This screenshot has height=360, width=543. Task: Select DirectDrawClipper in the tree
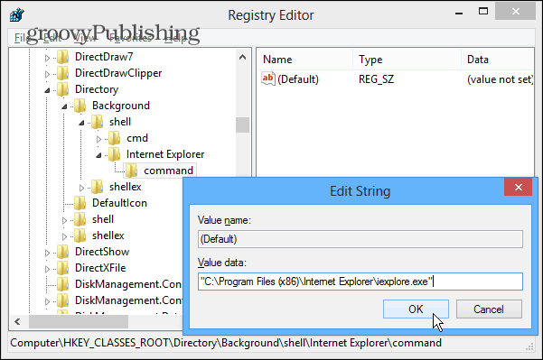[118, 73]
